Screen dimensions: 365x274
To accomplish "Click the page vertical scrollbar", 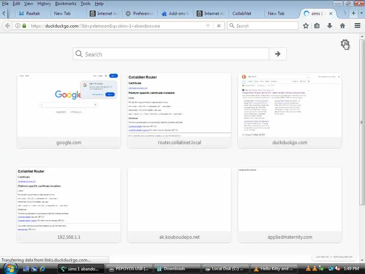I will (362, 122).
